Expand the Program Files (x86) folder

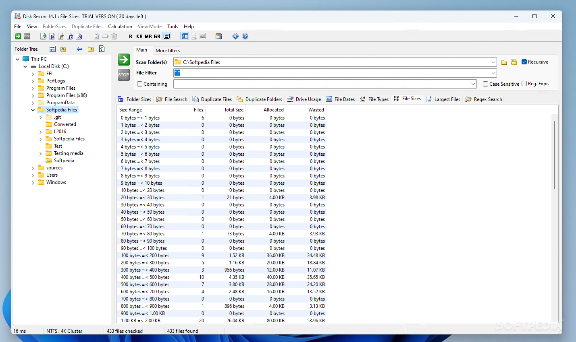coord(33,95)
